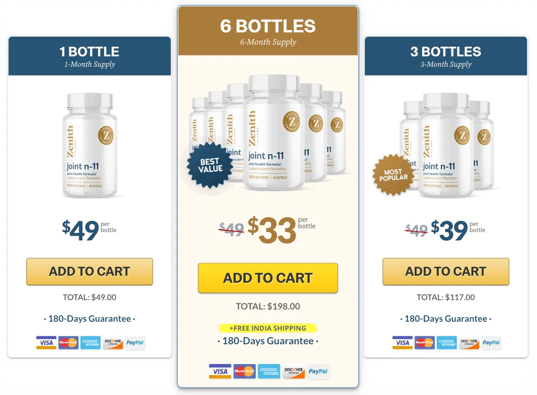Click the Free India Shipping highlight
This screenshot has width=537, height=395.
tap(268, 328)
